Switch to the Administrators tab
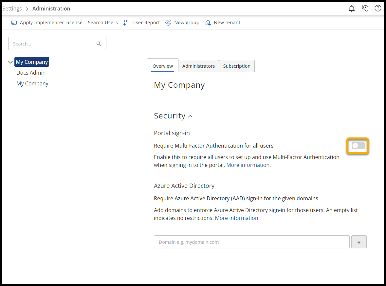Screen dimensions: 386x286 (x=198, y=66)
